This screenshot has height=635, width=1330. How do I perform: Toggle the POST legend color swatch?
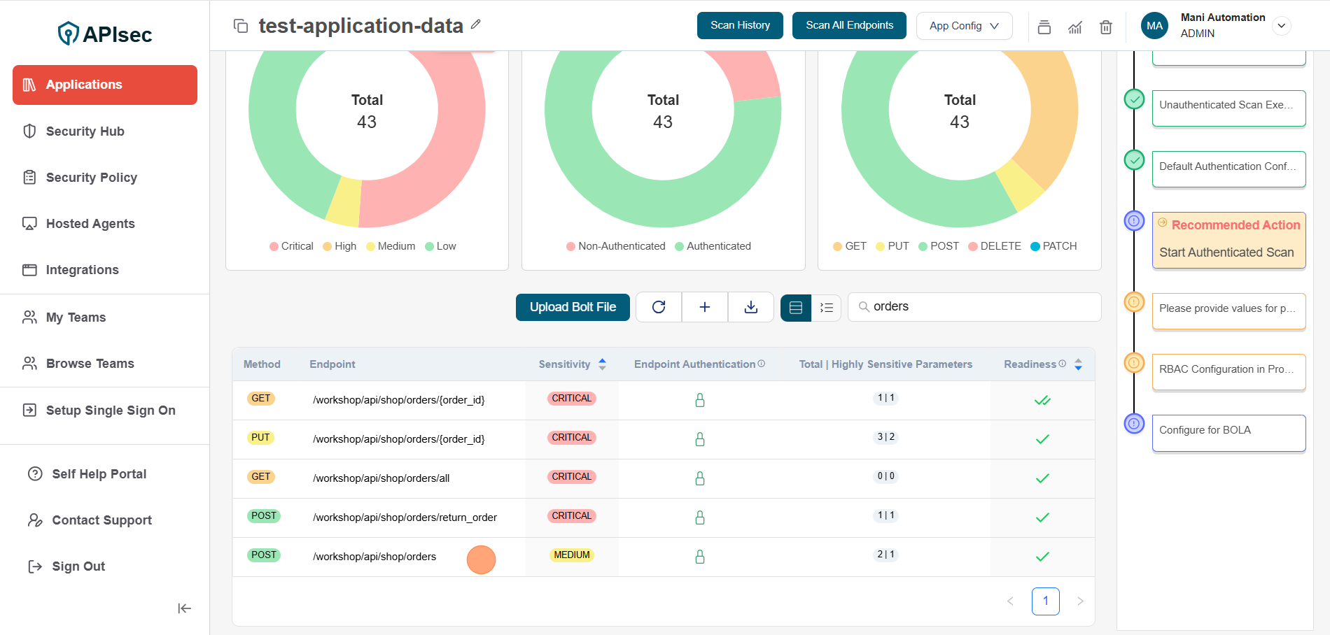click(923, 246)
